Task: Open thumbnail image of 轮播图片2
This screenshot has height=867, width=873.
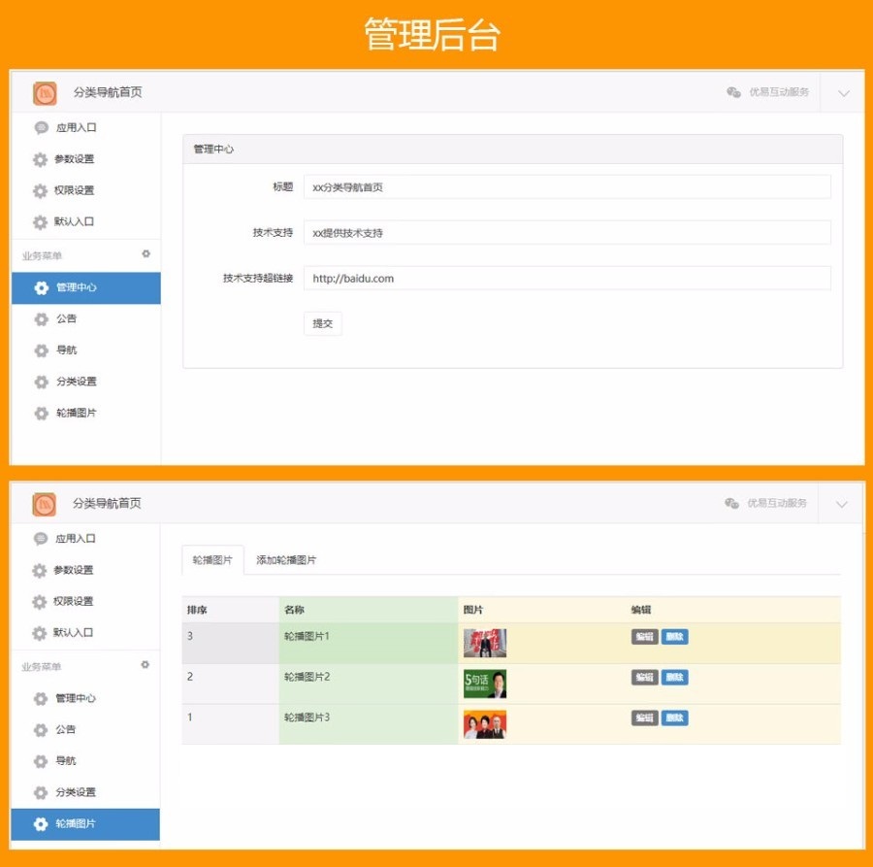Action: click(x=485, y=684)
